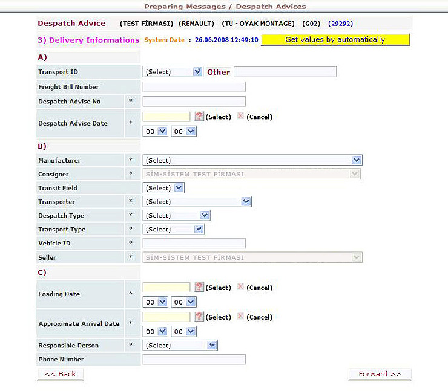This screenshot has height=391, width=448.
Task: Click Preparing Messages / Despatch Advices title
Action: tap(225, 7)
